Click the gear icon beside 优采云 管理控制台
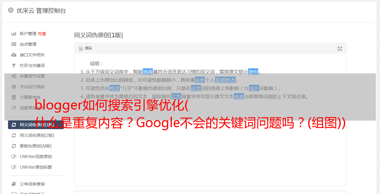The image size is (380, 194). point(11,10)
